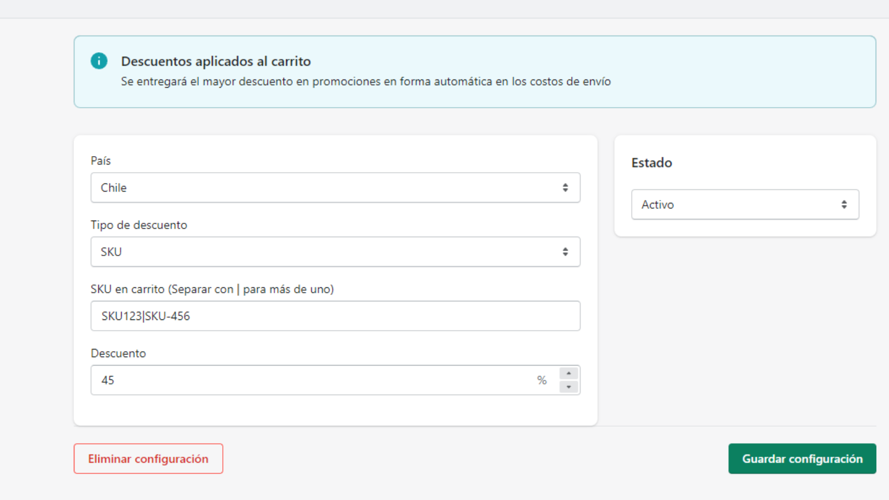This screenshot has width=889, height=500.
Task: Click the 'Se entregará el mayor descuento' banner text
Action: click(366, 82)
